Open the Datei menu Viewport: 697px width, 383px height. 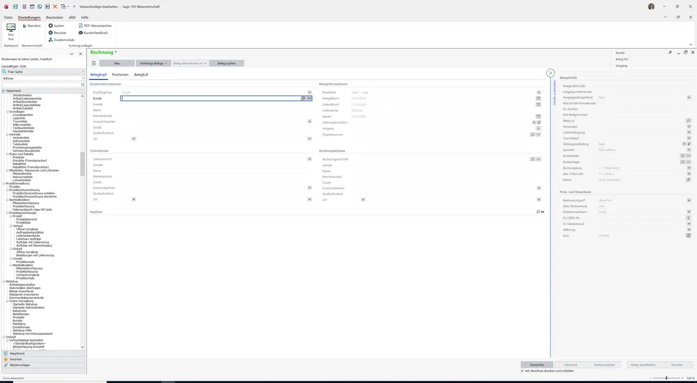8,17
